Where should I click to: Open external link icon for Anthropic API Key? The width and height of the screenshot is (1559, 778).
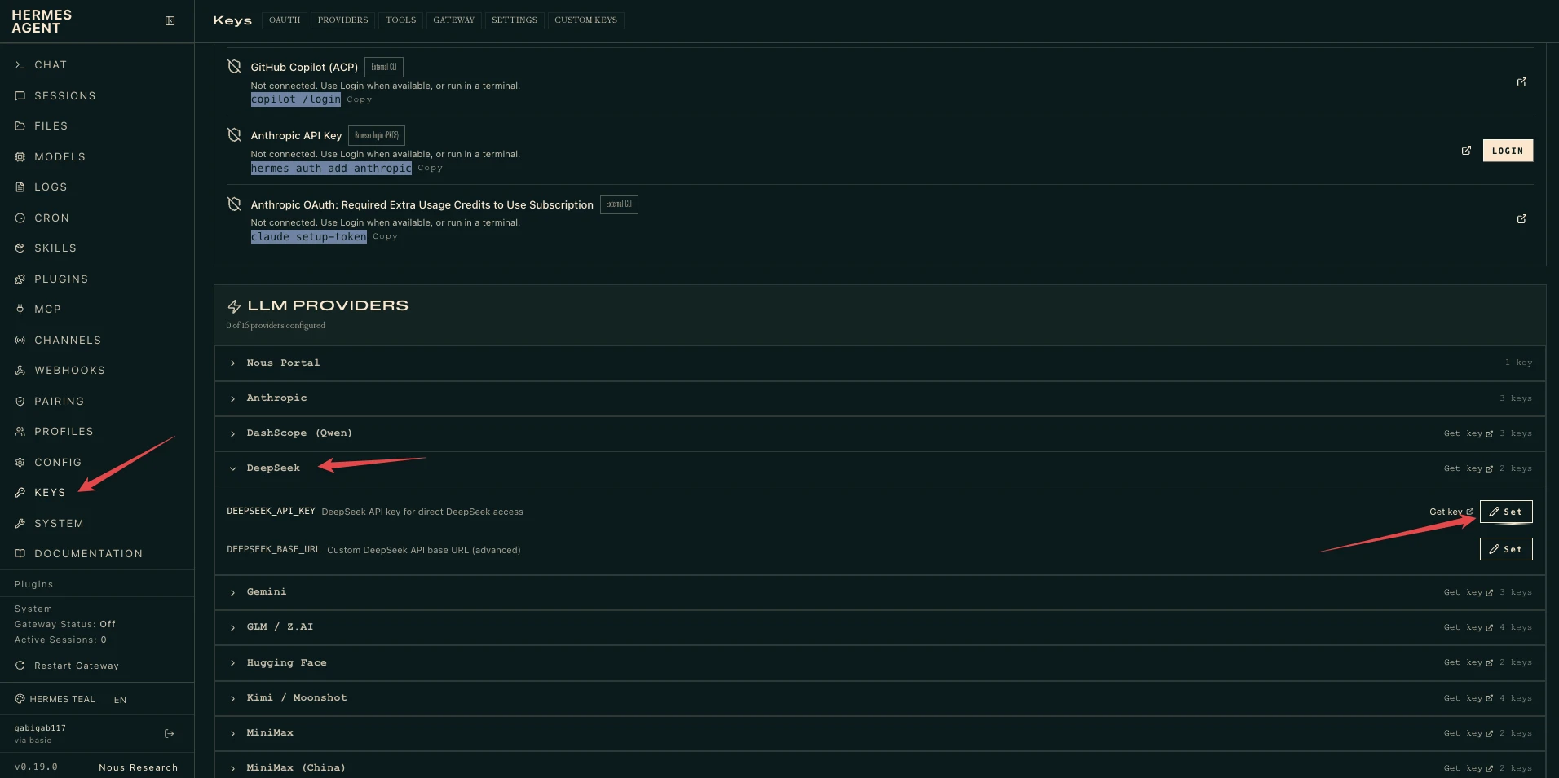coord(1466,151)
